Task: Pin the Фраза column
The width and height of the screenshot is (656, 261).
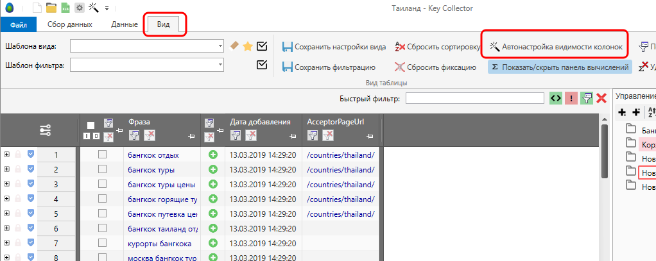Action: 192,136
